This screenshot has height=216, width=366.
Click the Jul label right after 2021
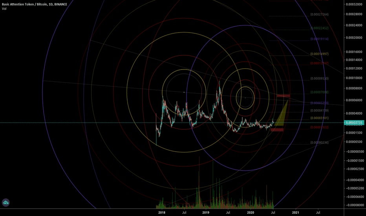click(x=318, y=212)
